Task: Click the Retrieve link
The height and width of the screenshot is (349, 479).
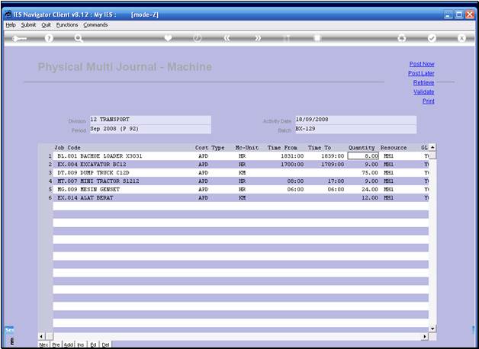Action: tap(423, 82)
